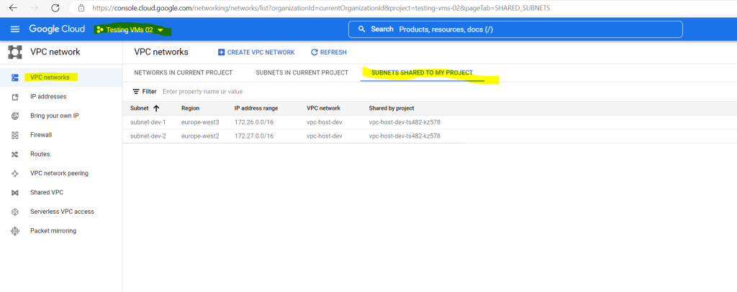Viewport: 737px width, 292px height.
Task: Click the Shared by project column header
Action: coord(392,108)
